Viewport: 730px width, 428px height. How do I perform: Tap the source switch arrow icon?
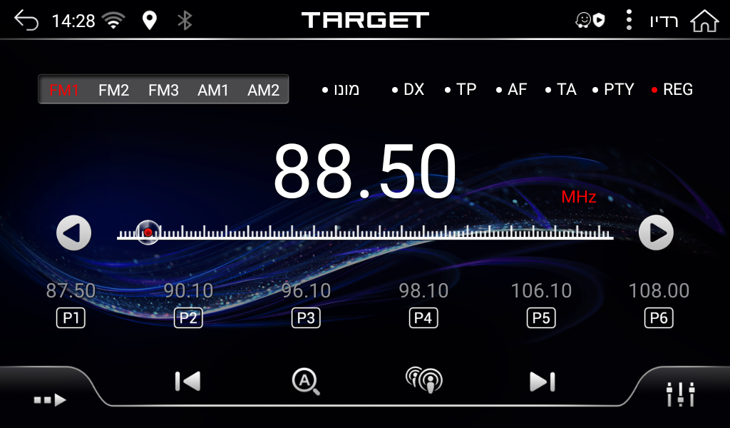[x=50, y=399]
